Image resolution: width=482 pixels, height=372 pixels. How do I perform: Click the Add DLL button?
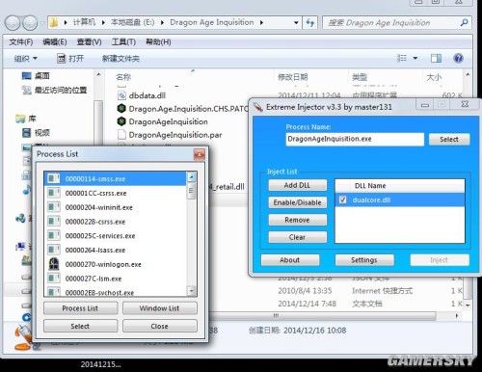tap(298, 185)
